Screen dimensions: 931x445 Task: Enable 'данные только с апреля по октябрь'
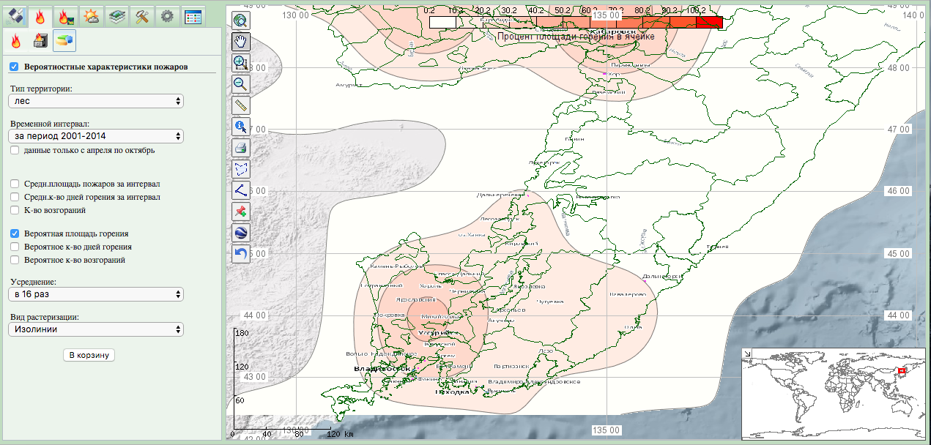[x=15, y=150]
